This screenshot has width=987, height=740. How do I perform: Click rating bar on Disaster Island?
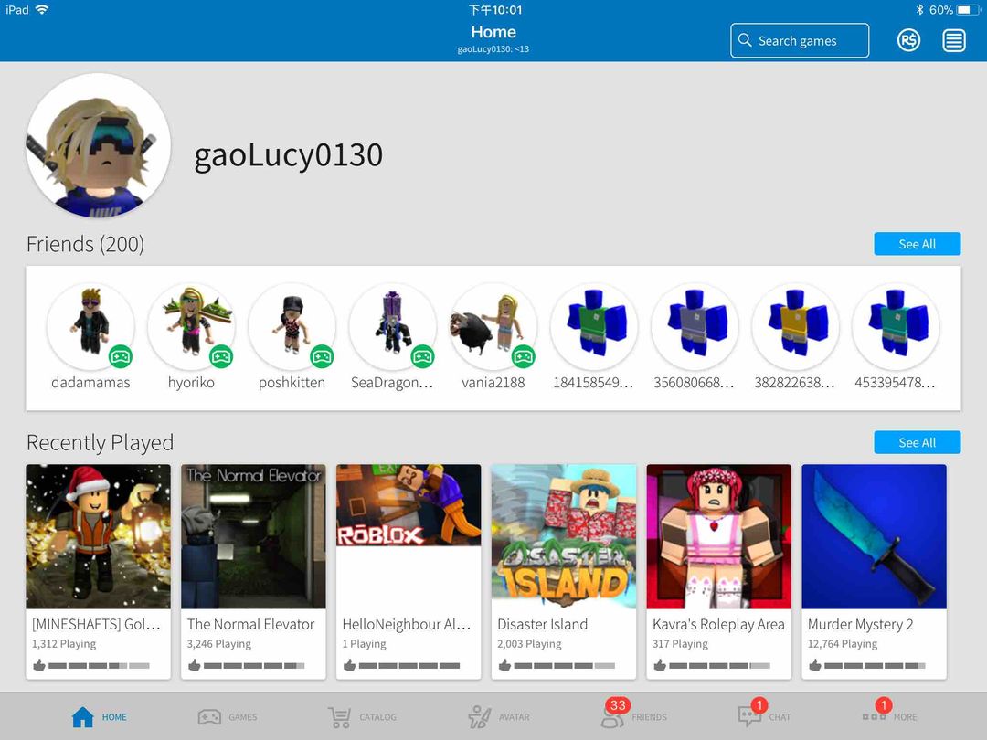(565, 666)
